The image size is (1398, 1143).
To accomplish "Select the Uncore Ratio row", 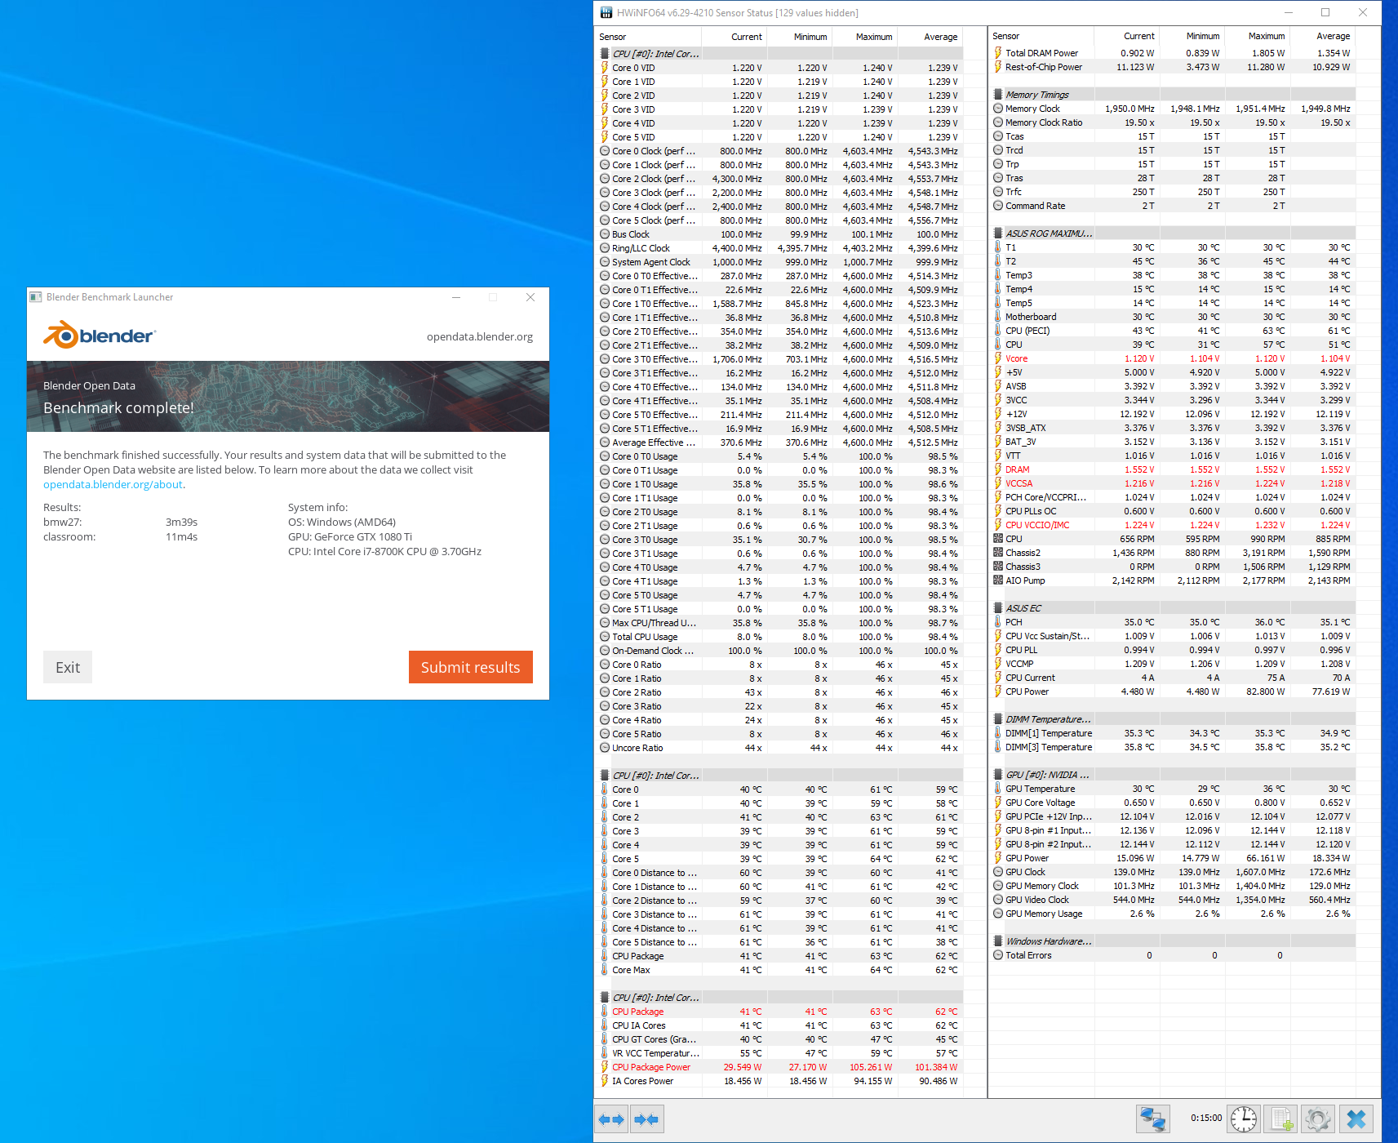I will pyautogui.click(x=780, y=748).
